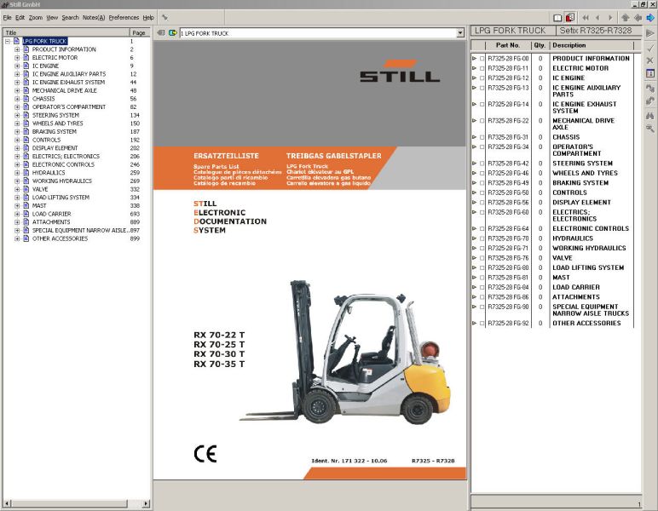Click the red double-page view icon
This screenshot has width=658, height=511.
[569, 17]
